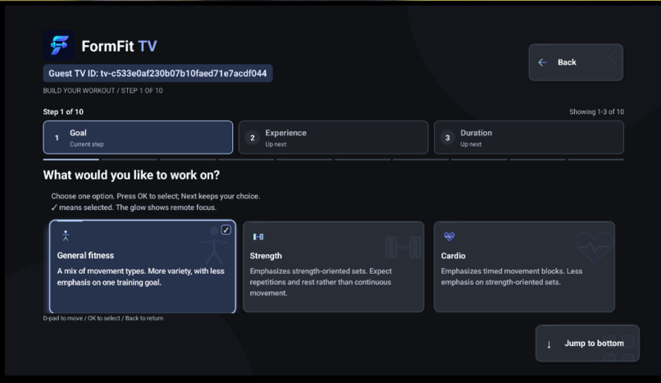661x383 pixels.
Task: Click the '✓ means selected' hint text
Action: click(x=134, y=207)
